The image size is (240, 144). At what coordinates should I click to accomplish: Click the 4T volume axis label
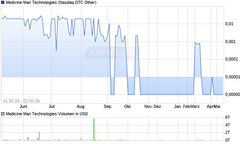point(228,125)
